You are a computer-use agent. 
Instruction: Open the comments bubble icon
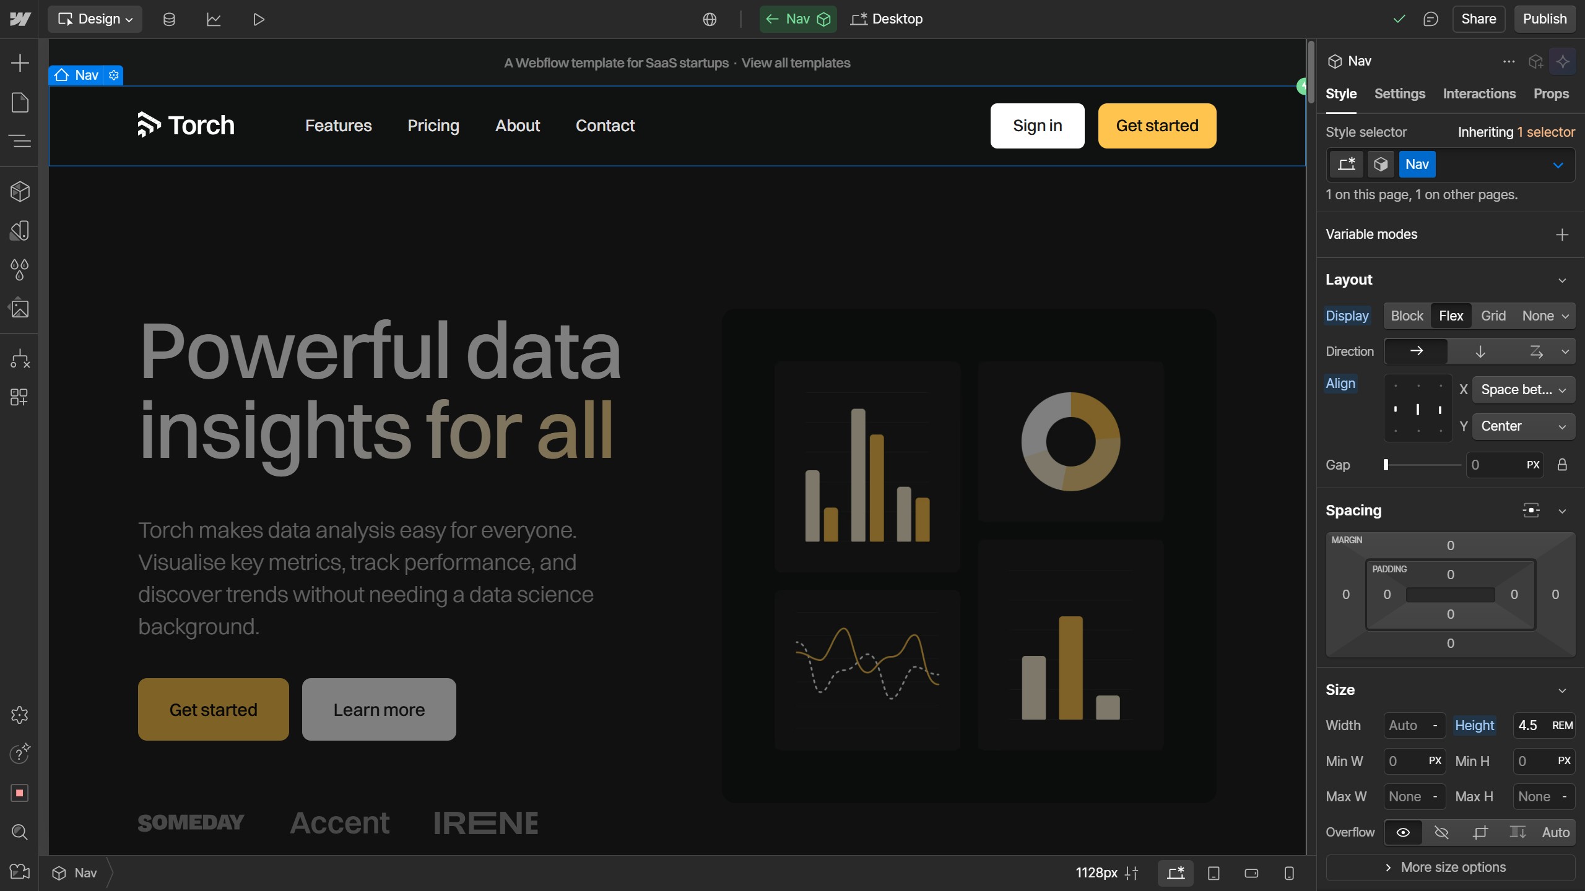(x=1430, y=19)
